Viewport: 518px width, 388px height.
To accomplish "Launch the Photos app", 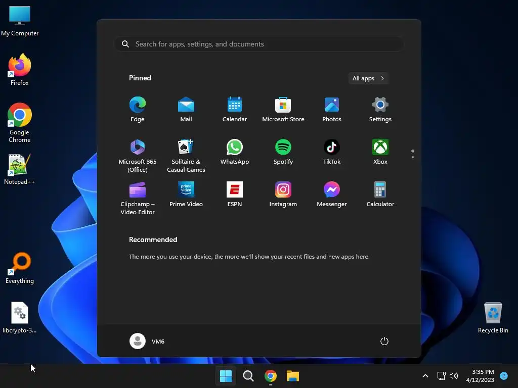I will tap(332, 109).
